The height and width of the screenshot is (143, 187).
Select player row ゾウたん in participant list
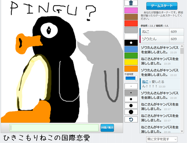pyautogui.click(x=162, y=39)
